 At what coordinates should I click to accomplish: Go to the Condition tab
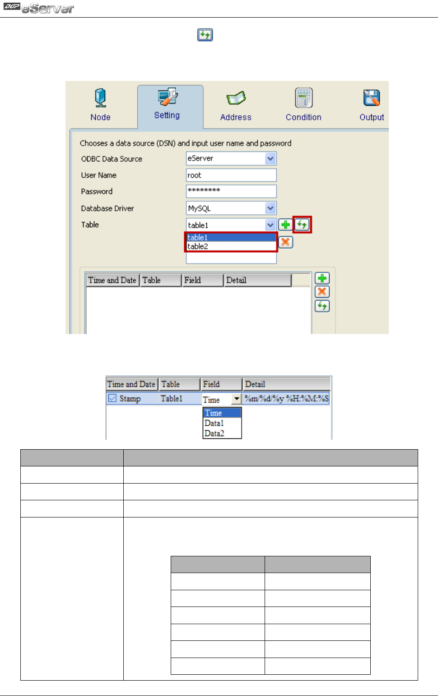point(303,105)
